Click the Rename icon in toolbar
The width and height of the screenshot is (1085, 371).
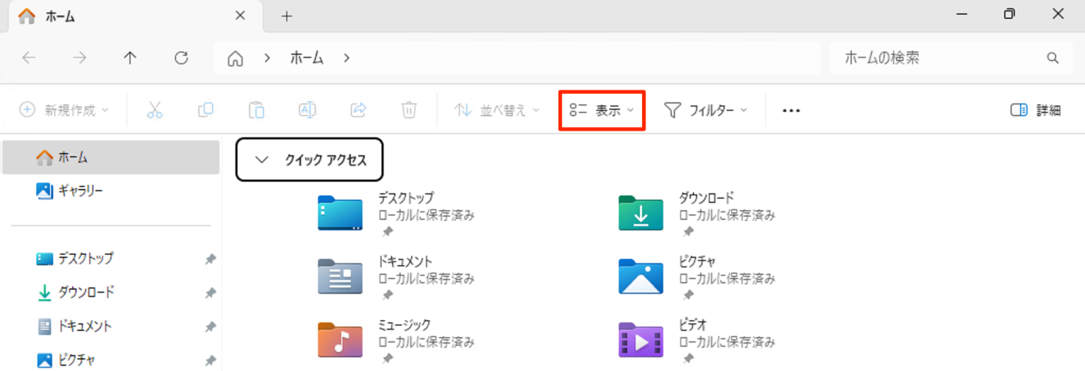point(307,110)
